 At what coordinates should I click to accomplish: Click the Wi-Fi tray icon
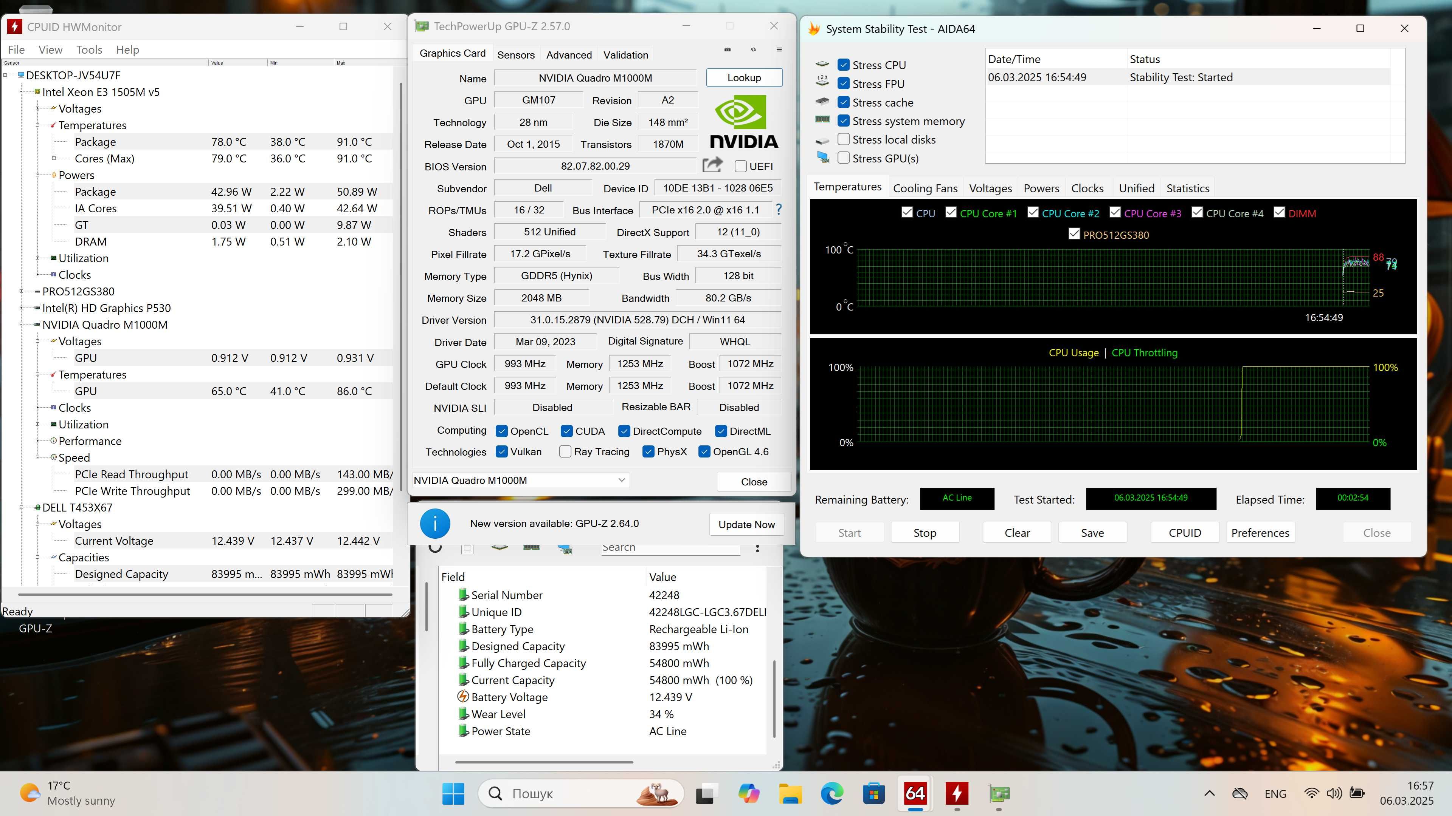(1312, 793)
